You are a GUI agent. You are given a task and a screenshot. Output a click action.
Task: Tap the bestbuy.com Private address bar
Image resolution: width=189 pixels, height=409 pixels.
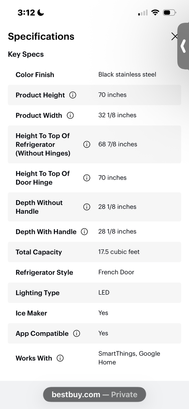(95, 395)
